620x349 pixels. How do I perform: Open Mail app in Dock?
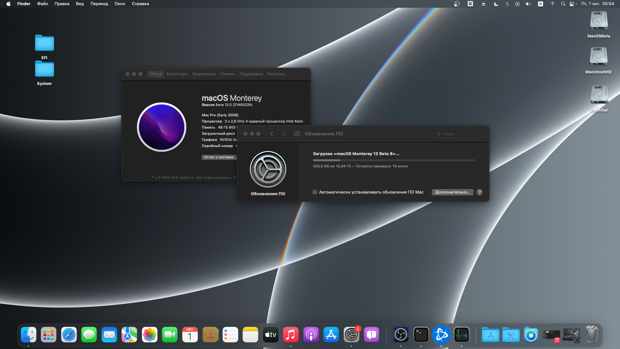tap(109, 335)
